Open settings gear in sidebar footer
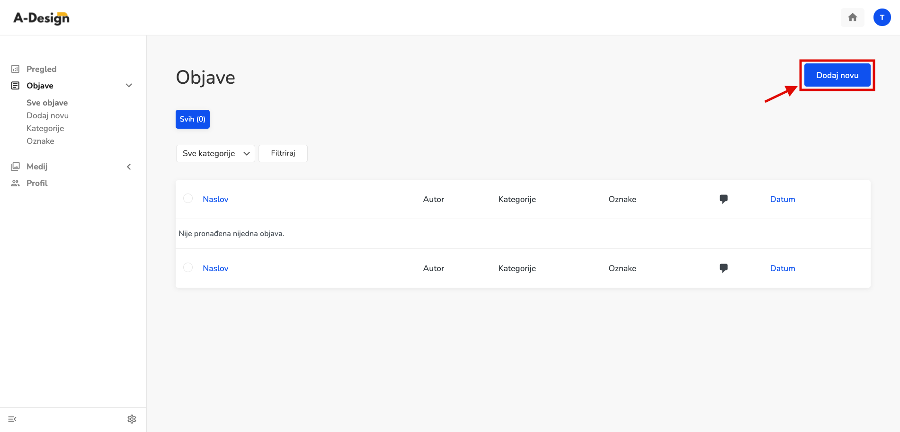900x432 pixels. tap(132, 419)
